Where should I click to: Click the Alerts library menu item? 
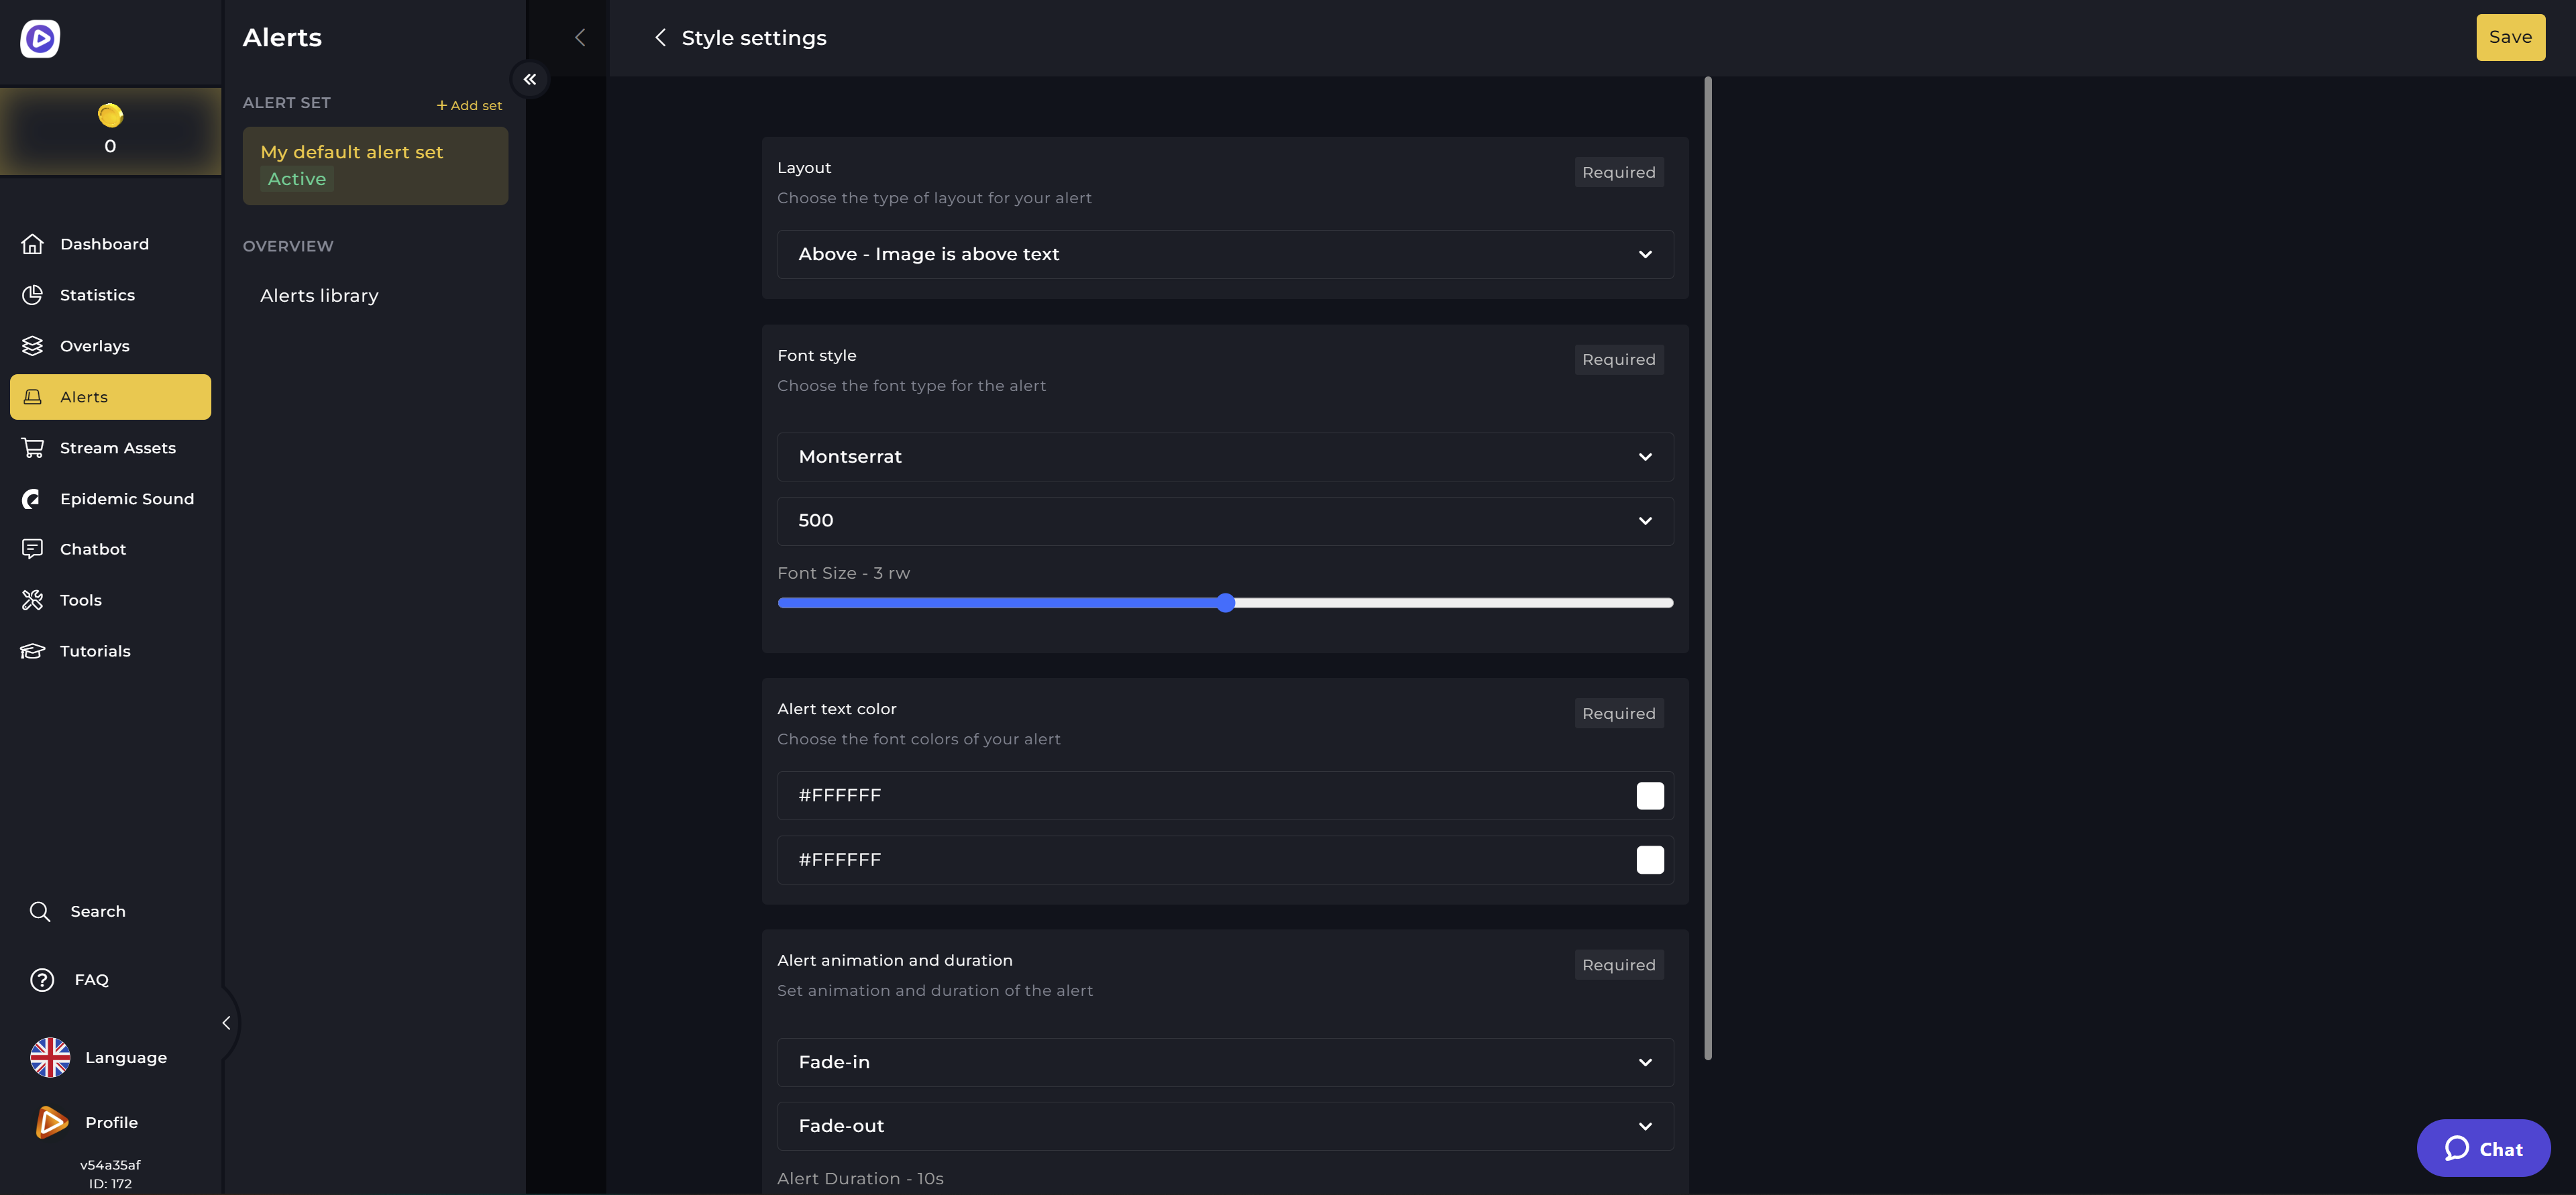pos(319,294)
